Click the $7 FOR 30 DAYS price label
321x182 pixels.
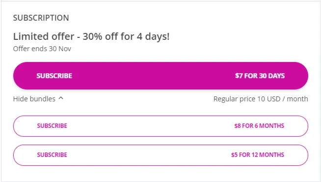pos(260,76)
